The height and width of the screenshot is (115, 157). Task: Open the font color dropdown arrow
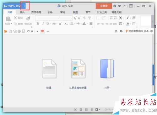[87, 24]
